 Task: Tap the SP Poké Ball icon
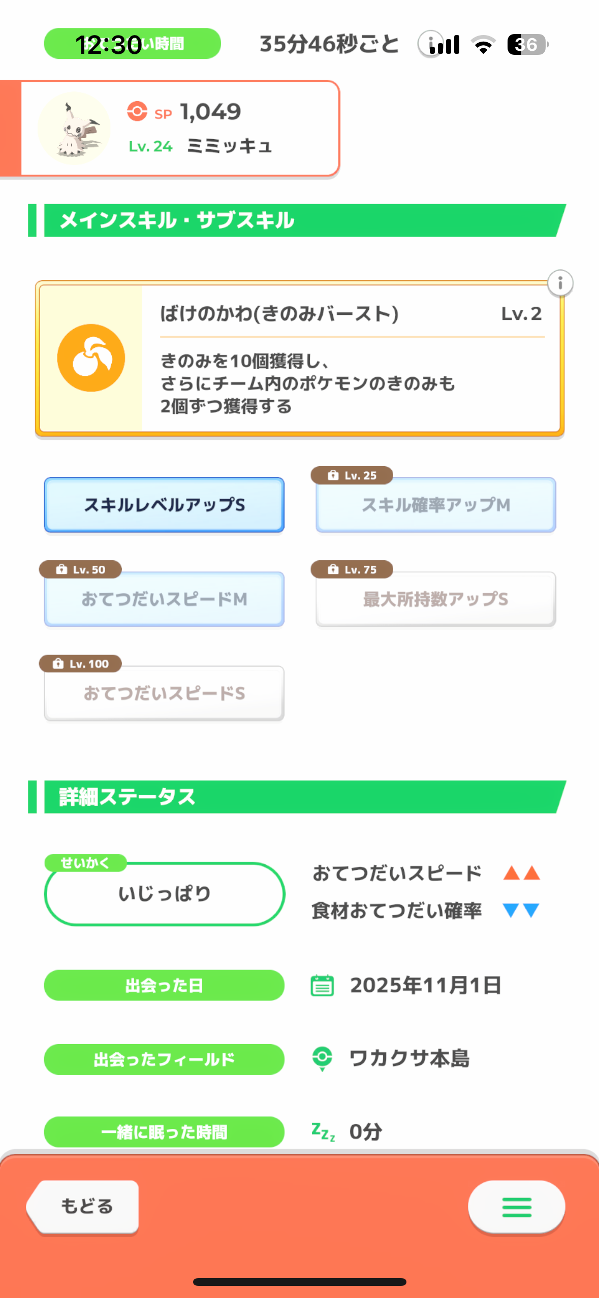tap(137, 111)
